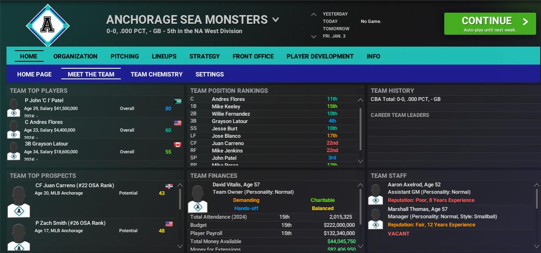Image resolution: width=541 pixels, height=253 pixels.
Task: Click Juan Carreno's prospect portrait
Action: tap(19, 202)
